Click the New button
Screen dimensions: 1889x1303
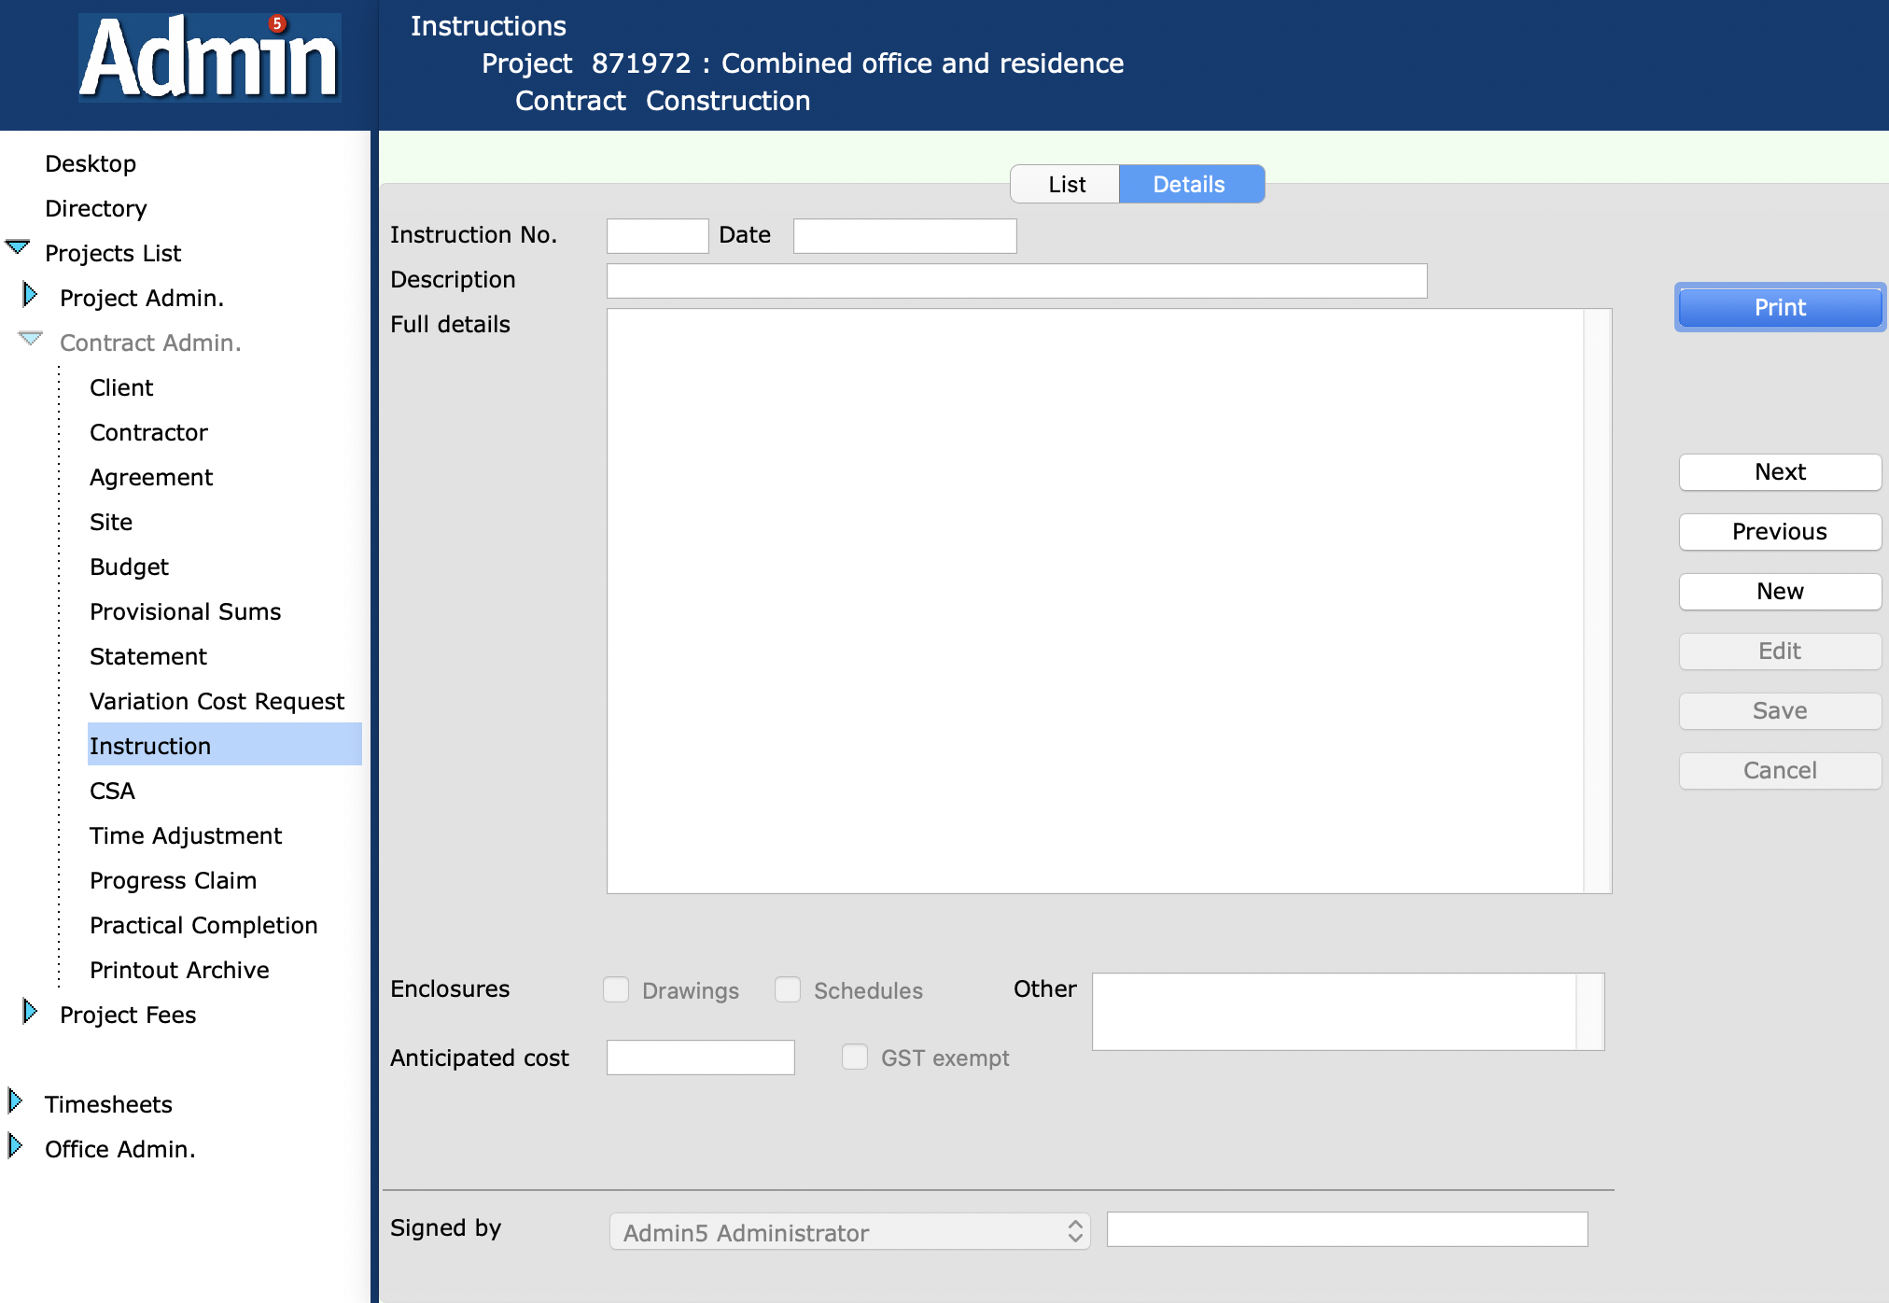tap(1779, 591)
